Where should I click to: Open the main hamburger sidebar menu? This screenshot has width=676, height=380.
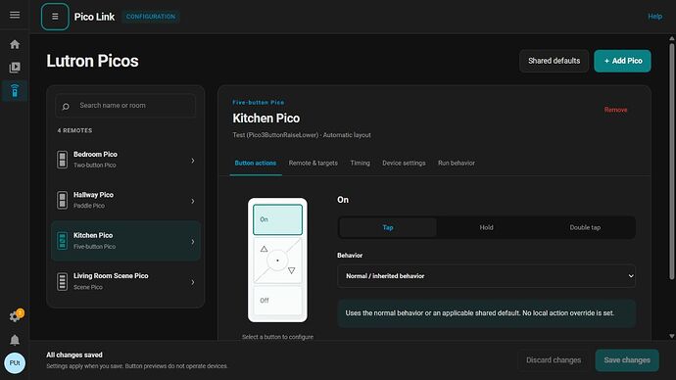[15, 15]
